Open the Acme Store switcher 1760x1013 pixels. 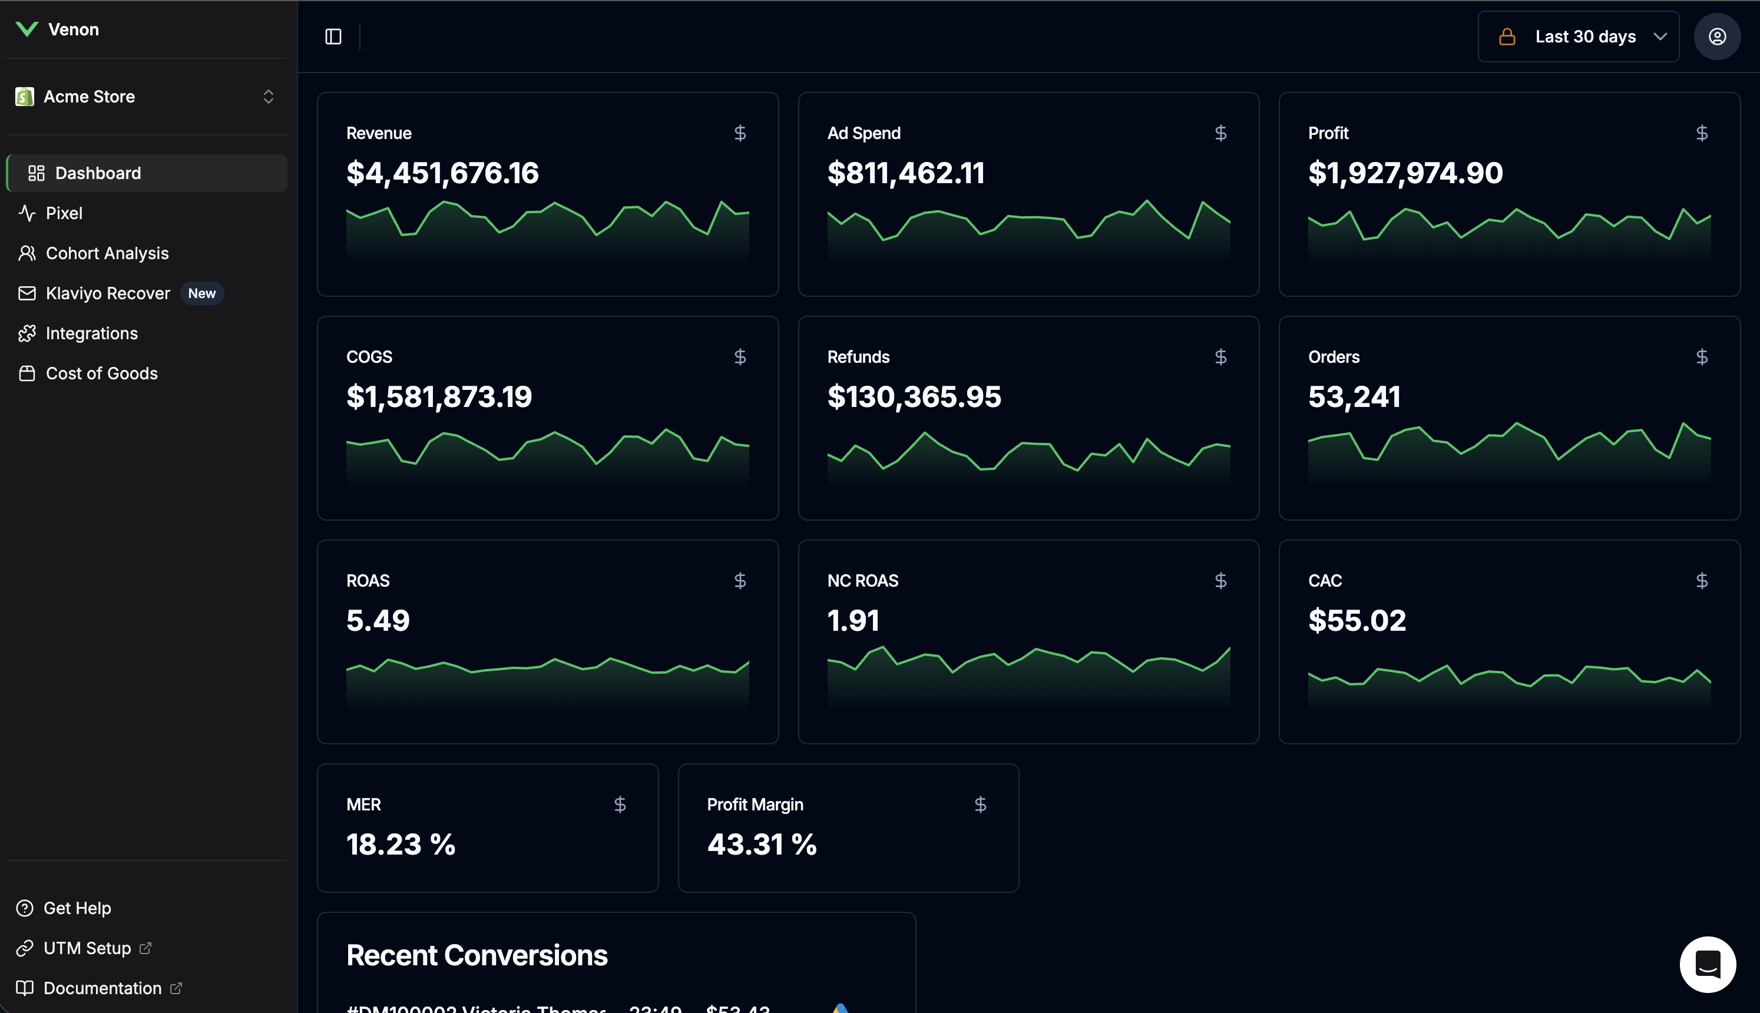145,97
